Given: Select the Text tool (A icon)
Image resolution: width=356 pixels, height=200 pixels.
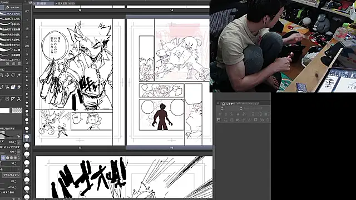Looking at the screenshot, I should [x=19, y=99].
